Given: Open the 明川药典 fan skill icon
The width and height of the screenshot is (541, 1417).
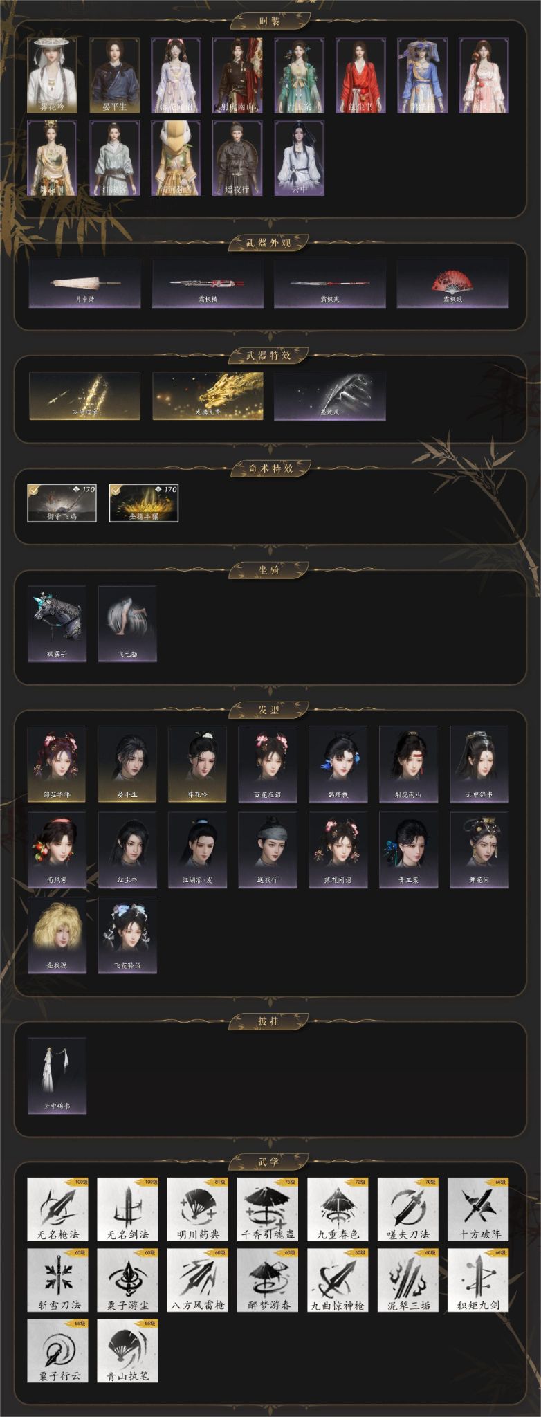Looking at the screenshot, I should coord(197,1209).
